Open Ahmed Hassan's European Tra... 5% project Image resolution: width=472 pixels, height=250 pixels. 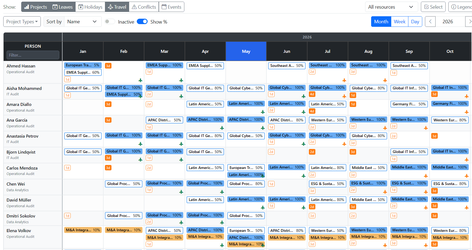[83, 65]
